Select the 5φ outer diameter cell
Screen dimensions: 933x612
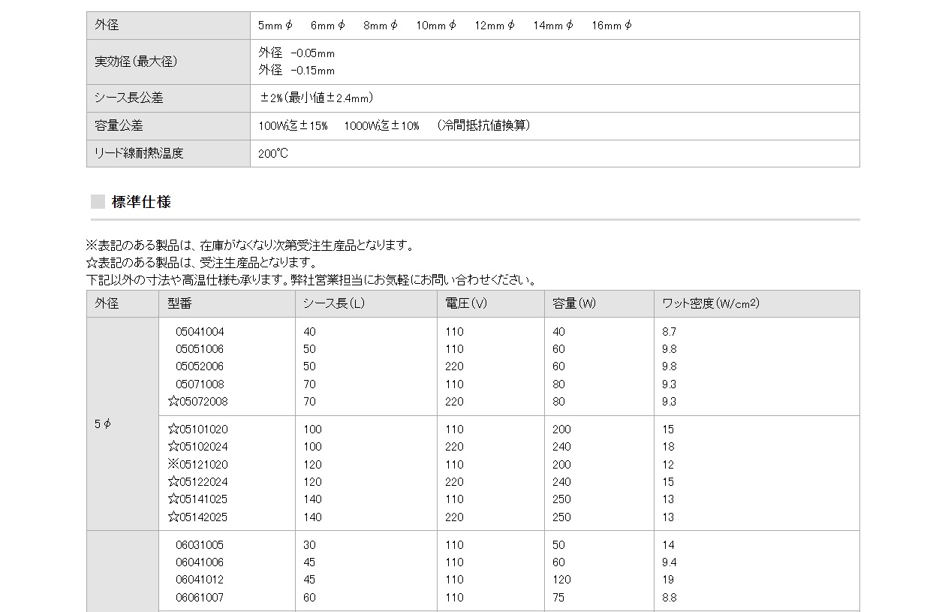(x=103, y=424)
